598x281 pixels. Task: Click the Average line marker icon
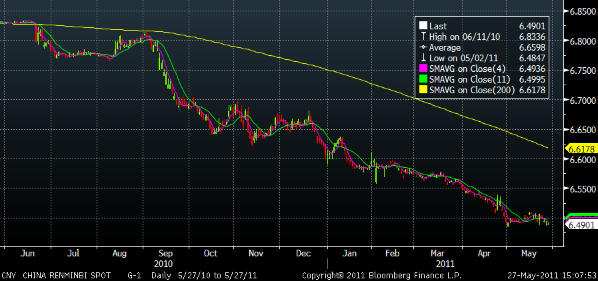[422, 47]
